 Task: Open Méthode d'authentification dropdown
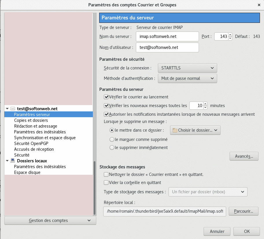tap(187, 78)
